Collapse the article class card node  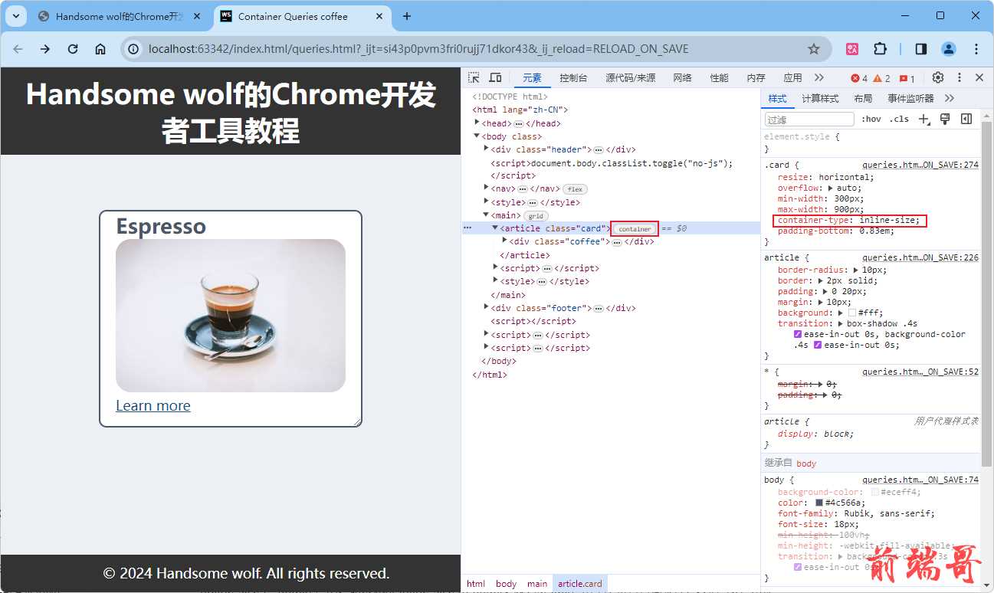(496, 228)
